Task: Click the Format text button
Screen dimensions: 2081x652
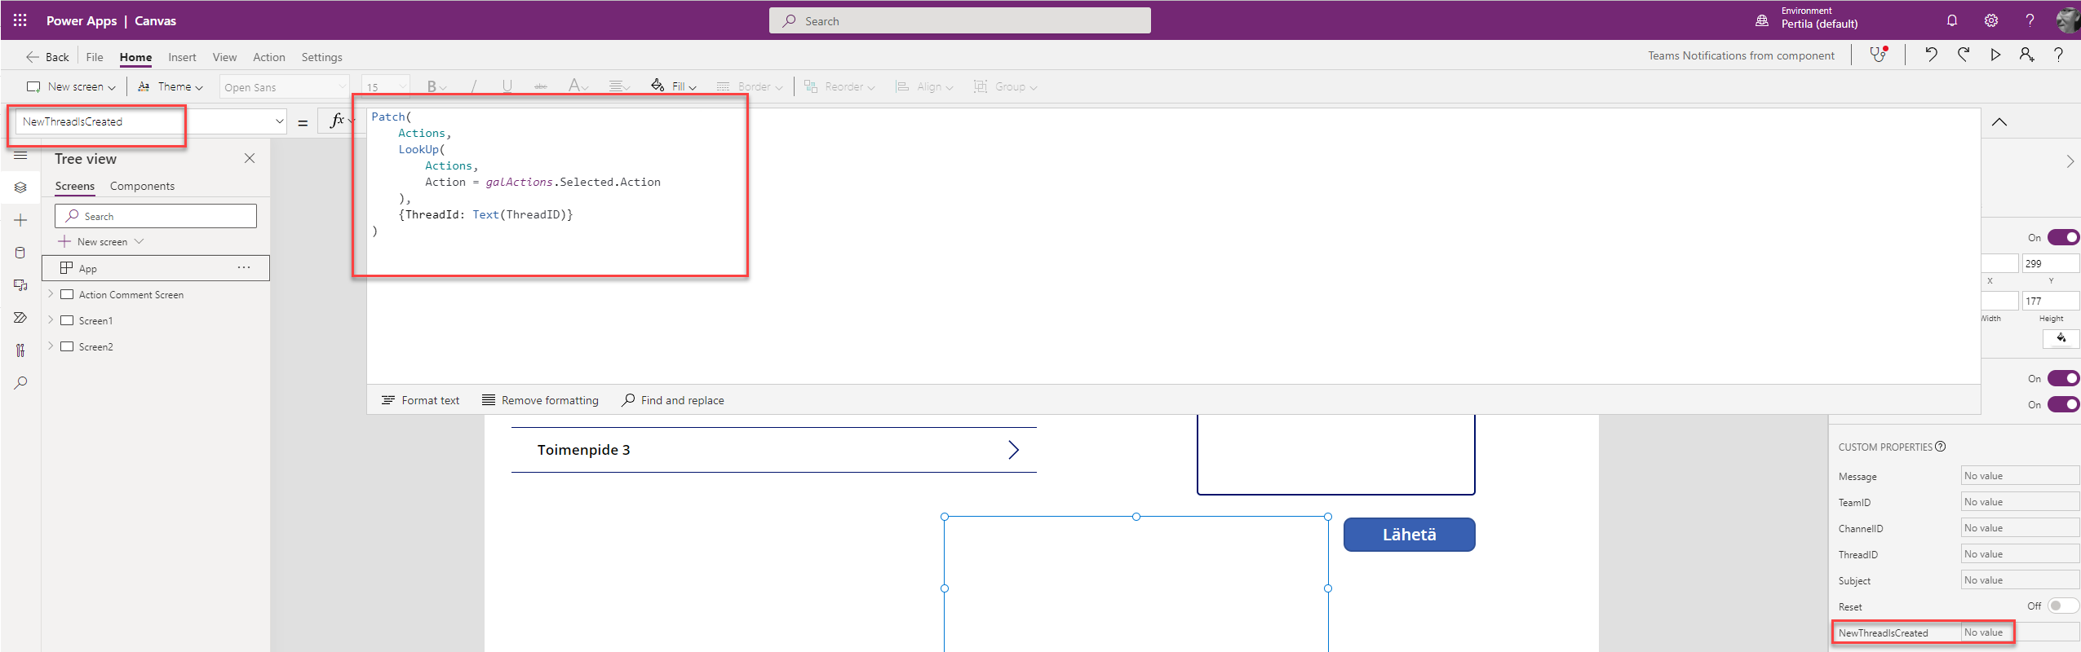Action: tap(421, 400)
